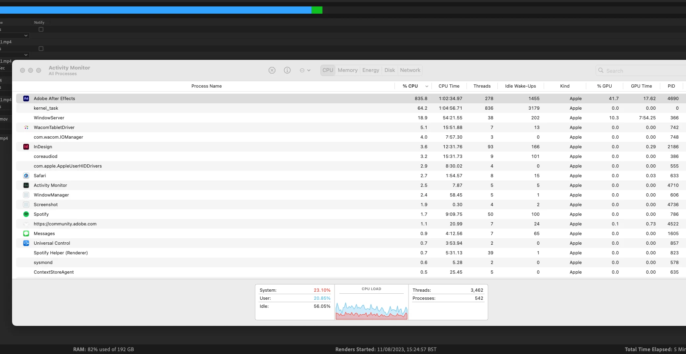Switch to the Energy tab
The width and height of the screenshot is (686, 354).
point(371,70)
